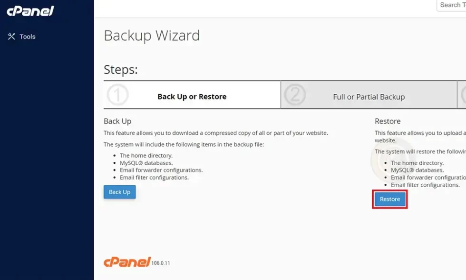The height and width of the screenshot is (280, 466).
Task: Click the cPanel logo in the sidebar
Action: pos(30,11)
